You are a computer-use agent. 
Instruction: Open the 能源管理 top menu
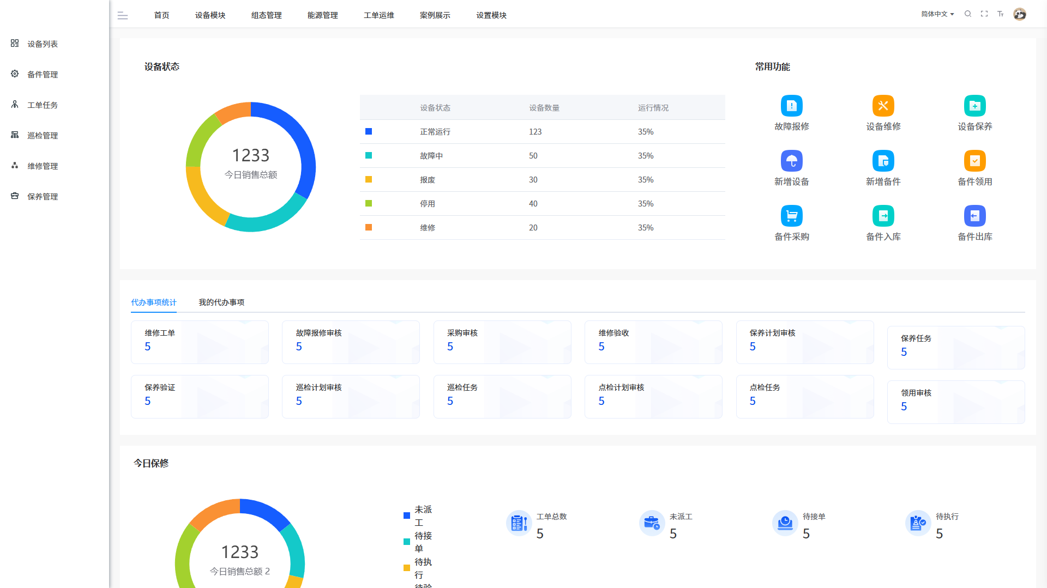(x=323, y=15)
